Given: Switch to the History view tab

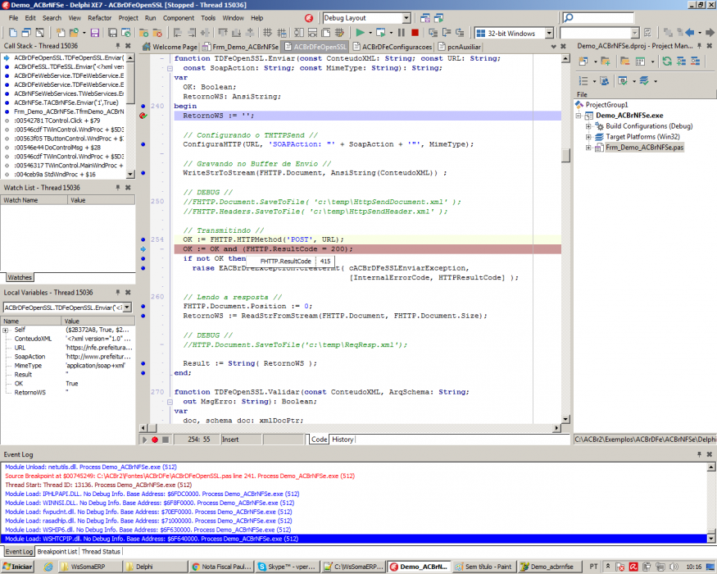Looking at the screenshot, I should (343, 440).
